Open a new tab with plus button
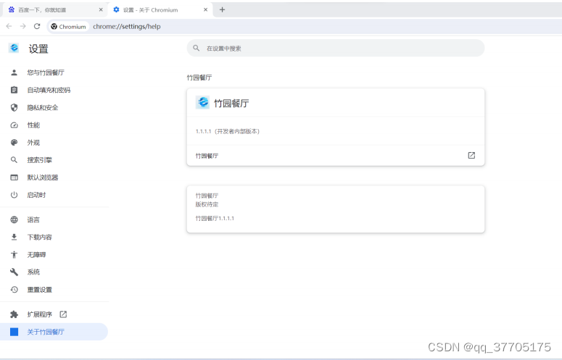Viewport: 562px width, 360px height. pyautogui.click(x=222, y=9)
